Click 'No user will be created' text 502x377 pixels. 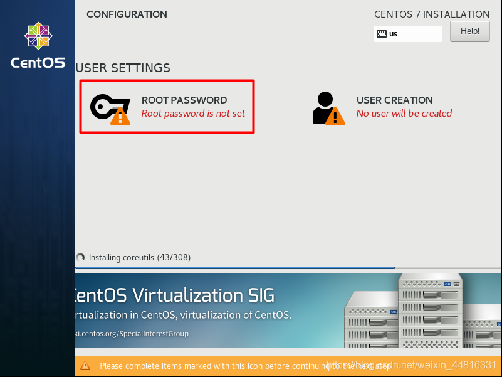404,114
